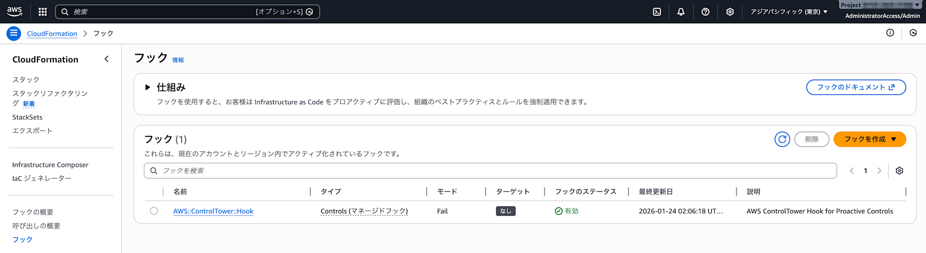Click the CloudFormation breadcrumb link
Image resolution: width=926 pixels, height=253 pixels.
52,33
